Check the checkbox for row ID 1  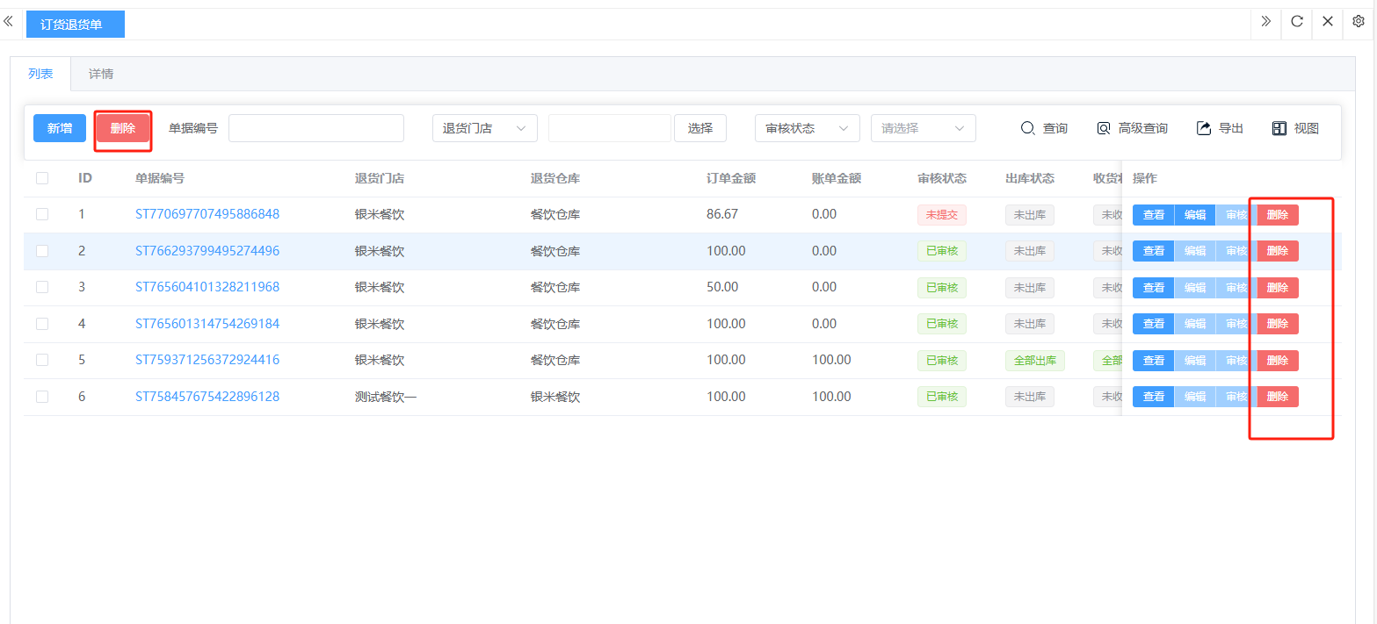pos(42,214)
